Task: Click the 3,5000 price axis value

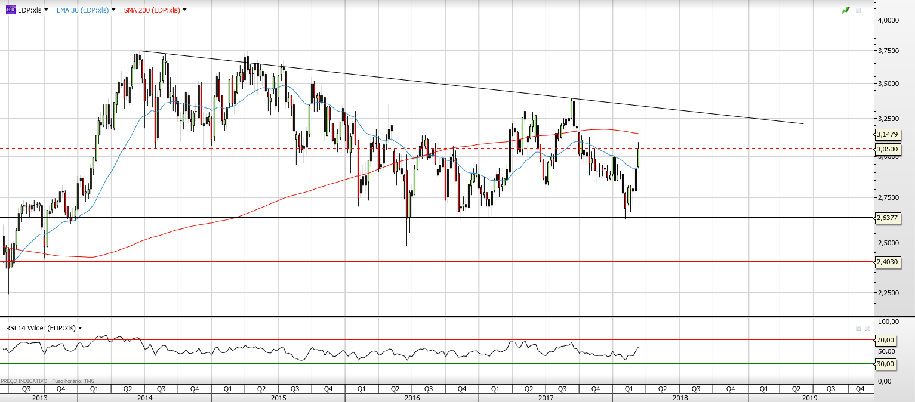Action: 888,84
